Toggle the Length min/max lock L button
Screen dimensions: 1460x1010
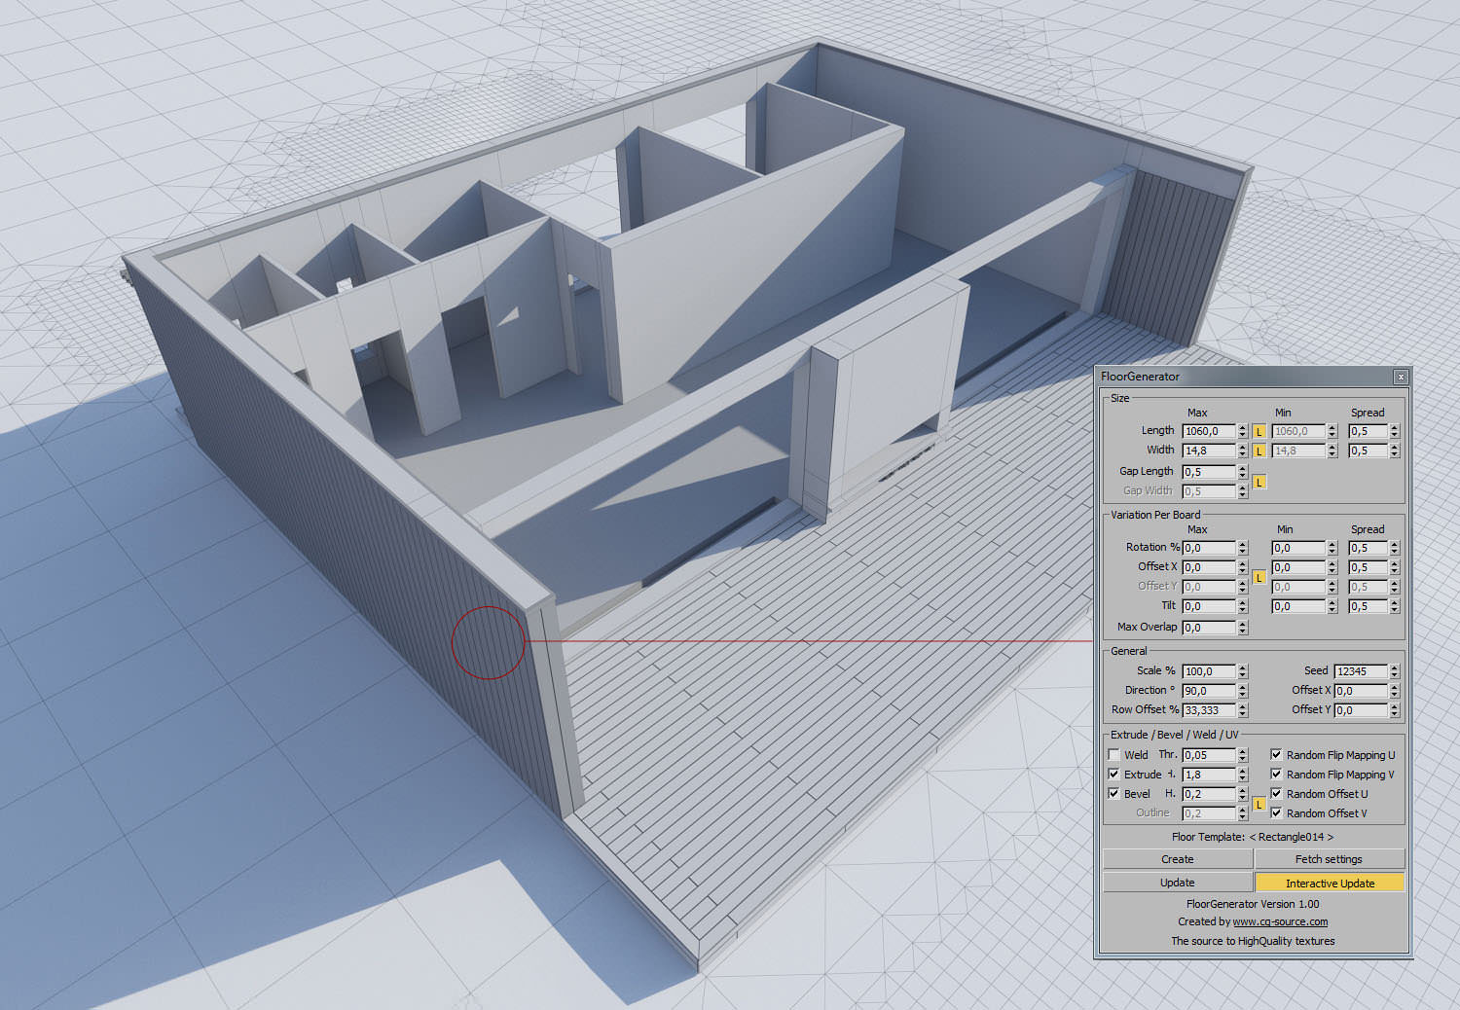1259,431
